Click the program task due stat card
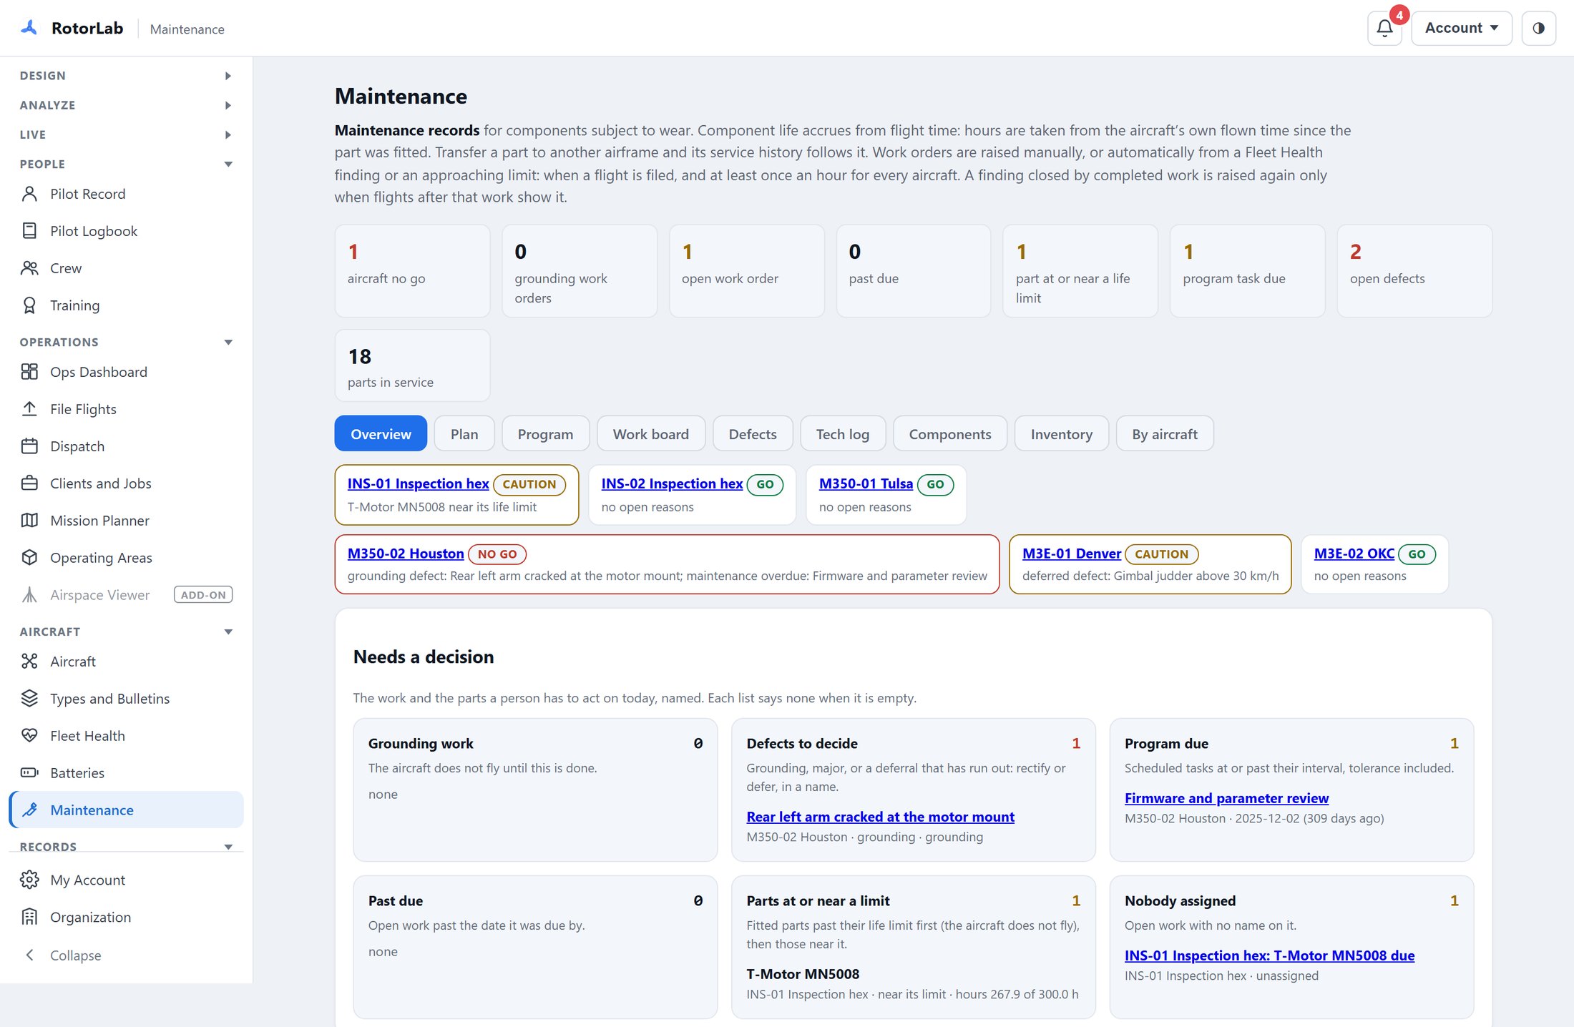Screen dimensions: 1574x1027 pos(1247,270)
